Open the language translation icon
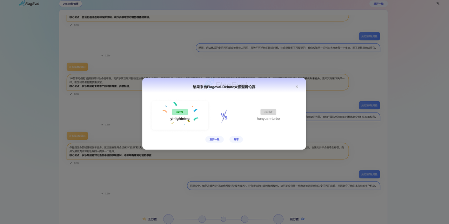The image size is (449, 224). (x=438, y=3)
